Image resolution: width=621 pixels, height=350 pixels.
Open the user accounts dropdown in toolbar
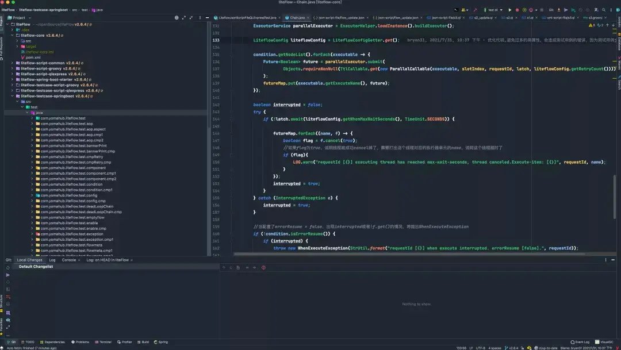click(465, 10)
